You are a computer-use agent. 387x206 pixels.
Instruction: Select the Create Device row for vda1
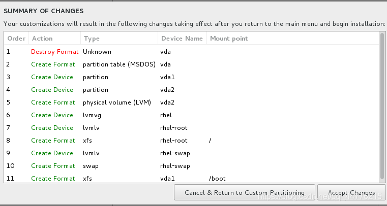point(192,77)
